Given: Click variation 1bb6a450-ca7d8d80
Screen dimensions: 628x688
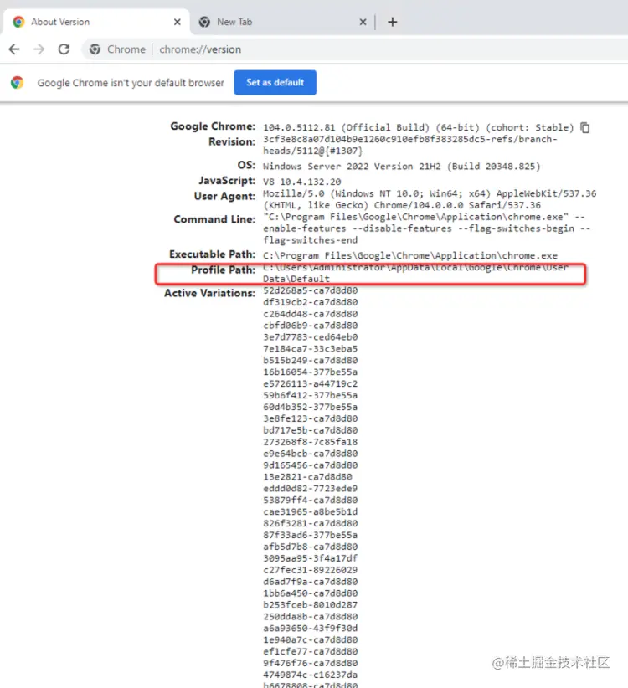Looking at the screenshot, I should click(x=311, y=593).
